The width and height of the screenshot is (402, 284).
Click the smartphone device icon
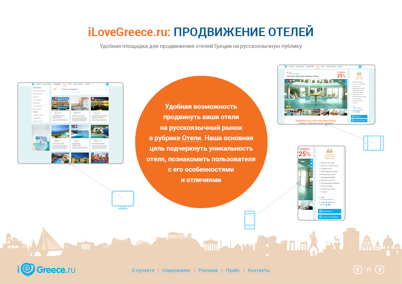pyautogui.click(x=250, y=220)
